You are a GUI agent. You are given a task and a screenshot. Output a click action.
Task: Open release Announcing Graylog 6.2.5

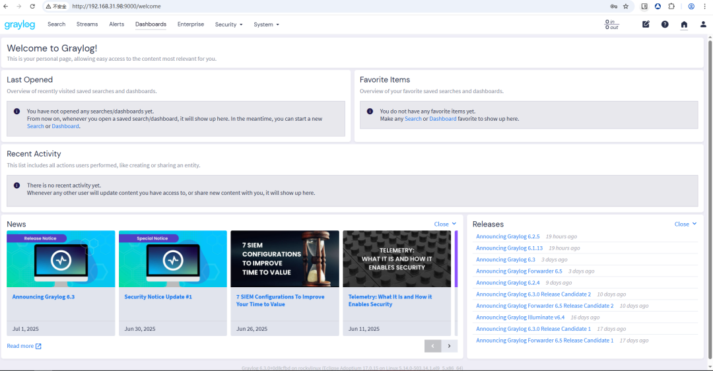point(508,236)
